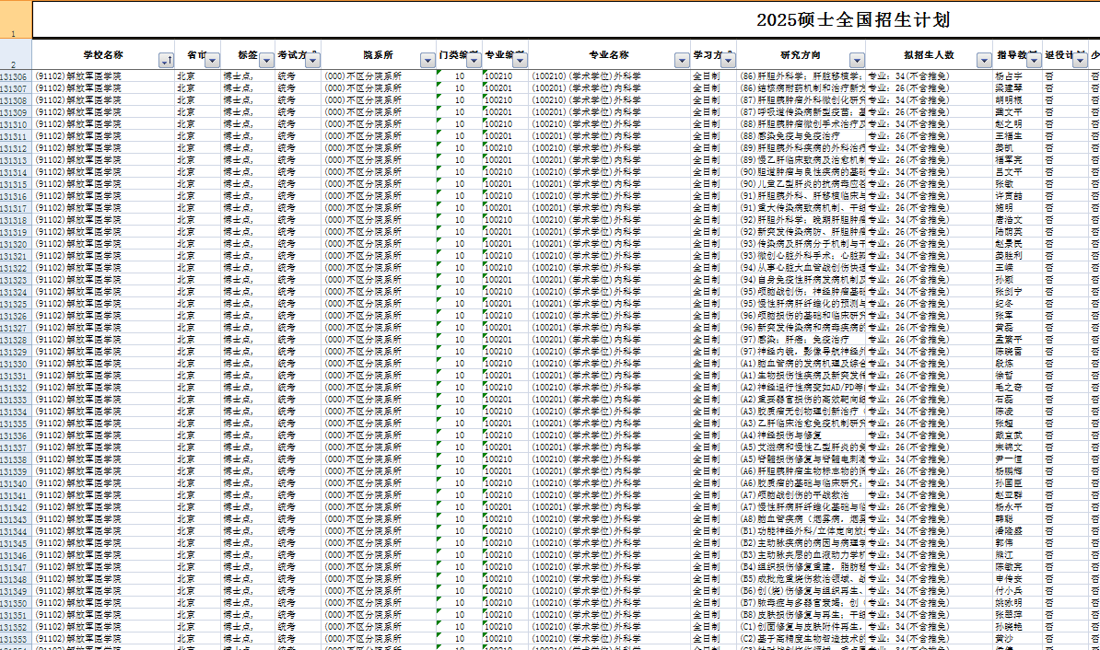The width and height of the screenshot is (1100, 650).
Task: Open the 专业编码 filter dropdown
Action: click(x=520, y=60)
